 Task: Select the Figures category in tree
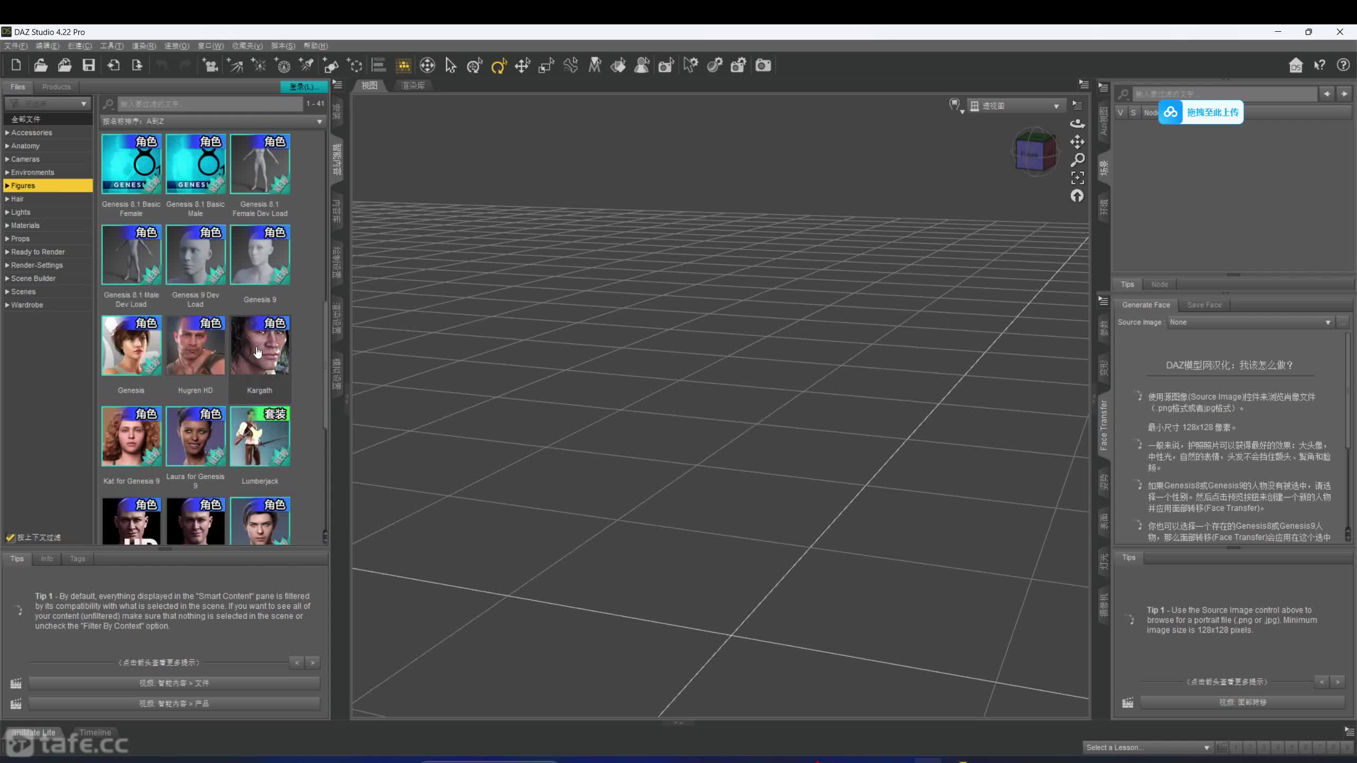pyautogui.click(x=48, y=185)
